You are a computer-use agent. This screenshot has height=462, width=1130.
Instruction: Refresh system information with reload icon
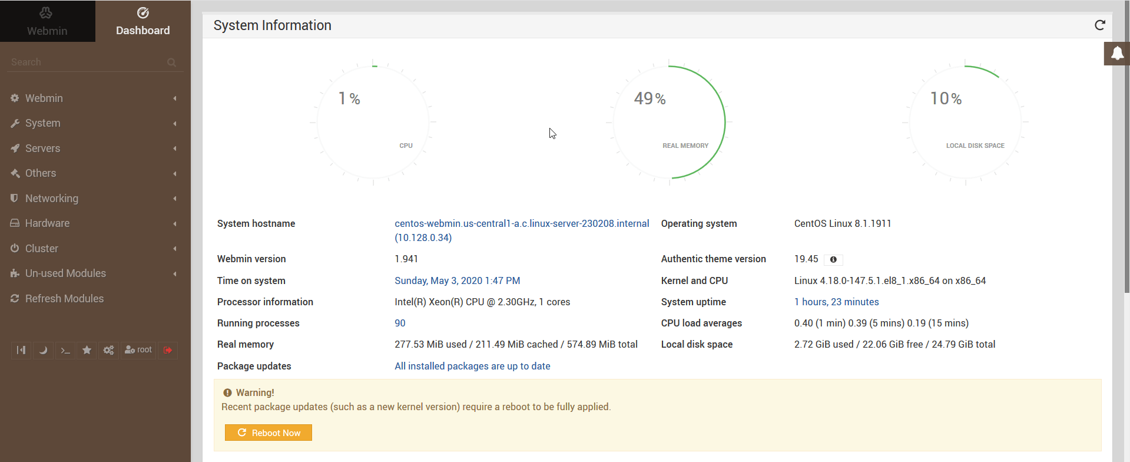pyautogui.click(x=1099, y=25)
